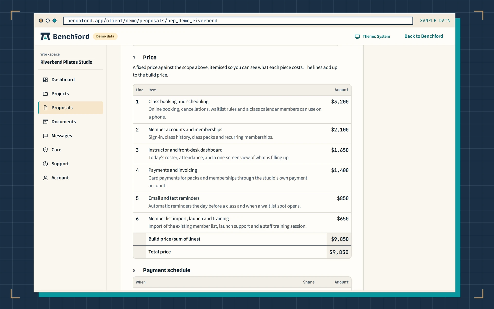Click the $3,200 amount
The height and width of the screenshot is (309, 494).
pos(340,102)
